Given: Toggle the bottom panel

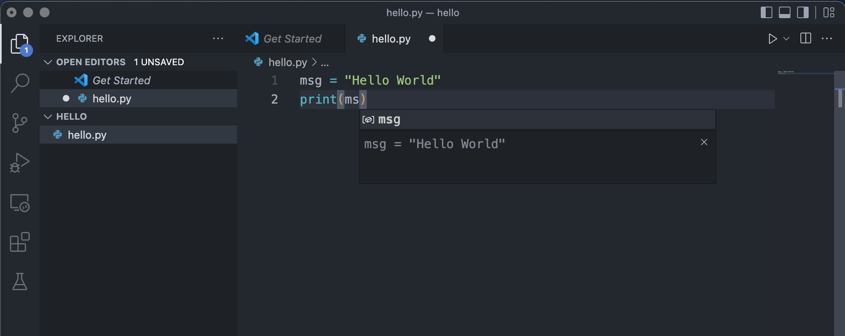Looking at the screenshot, I should click(785, 12).
